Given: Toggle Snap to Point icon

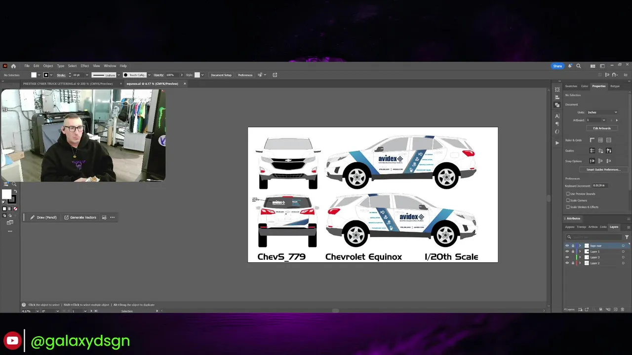Looking at the screenshot, I should pyautogui.click(x=592, y=161).
